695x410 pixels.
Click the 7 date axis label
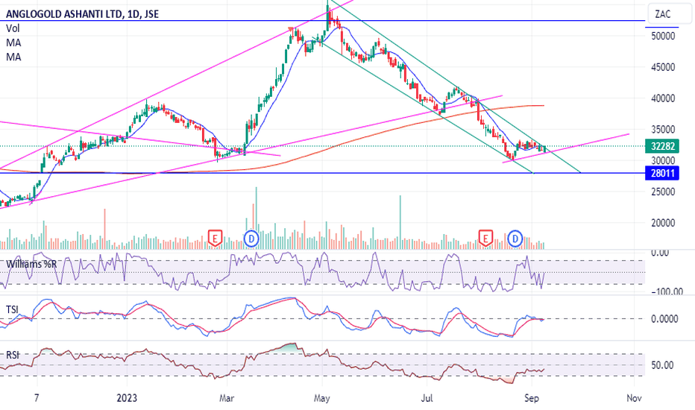pos(37,398)
